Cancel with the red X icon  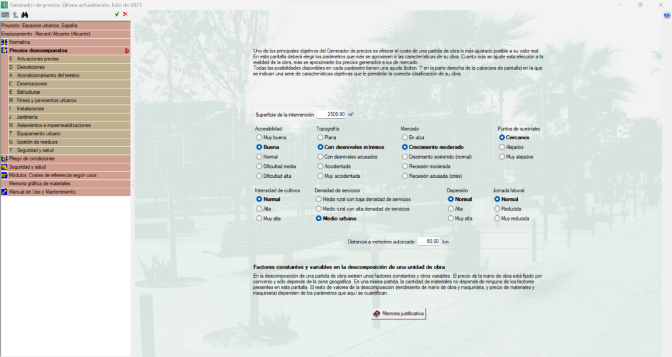tap(125, 14)
